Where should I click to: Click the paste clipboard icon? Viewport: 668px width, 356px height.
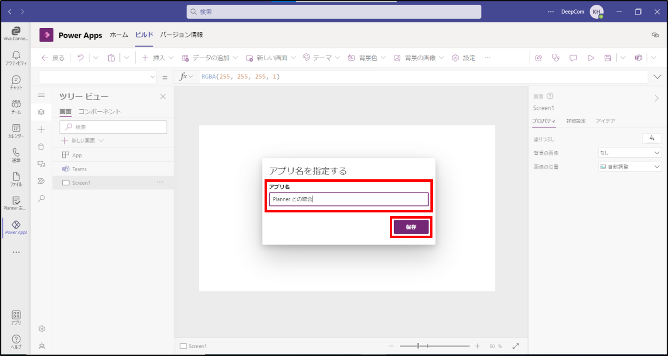111,58
